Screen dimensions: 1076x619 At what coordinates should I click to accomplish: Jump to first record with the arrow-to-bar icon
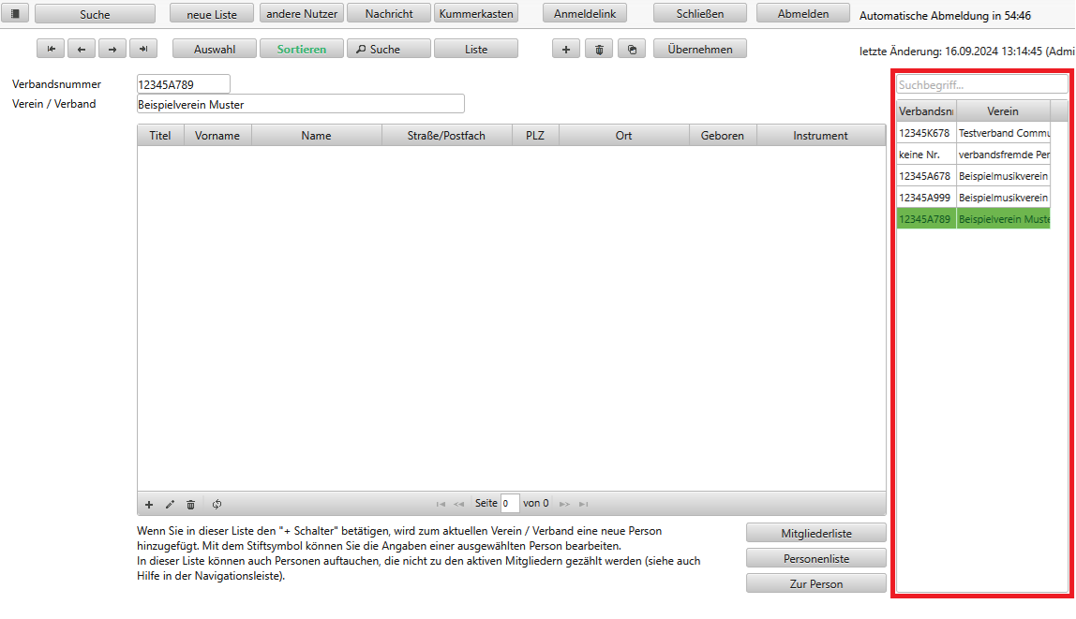51,50
